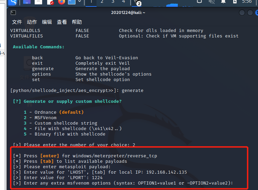
Task: Click the 'set' command
Action: pos(36,80)
